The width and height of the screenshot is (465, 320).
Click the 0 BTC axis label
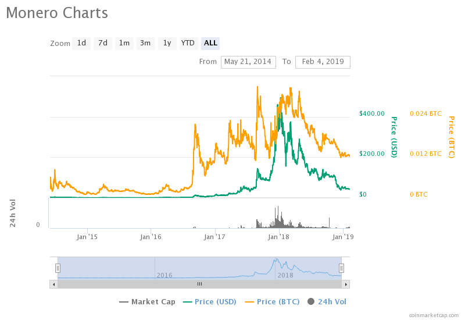[419, 194]
